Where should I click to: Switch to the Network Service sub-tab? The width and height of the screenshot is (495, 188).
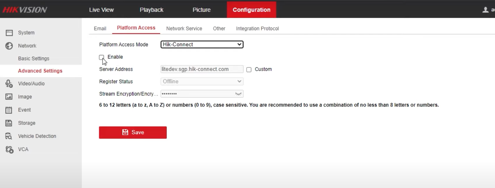click(x=184, y=29)
